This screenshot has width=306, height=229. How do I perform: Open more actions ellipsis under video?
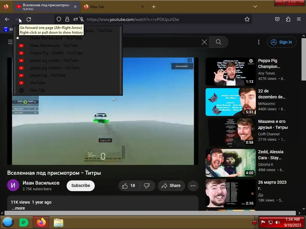(x=193, y=185)
